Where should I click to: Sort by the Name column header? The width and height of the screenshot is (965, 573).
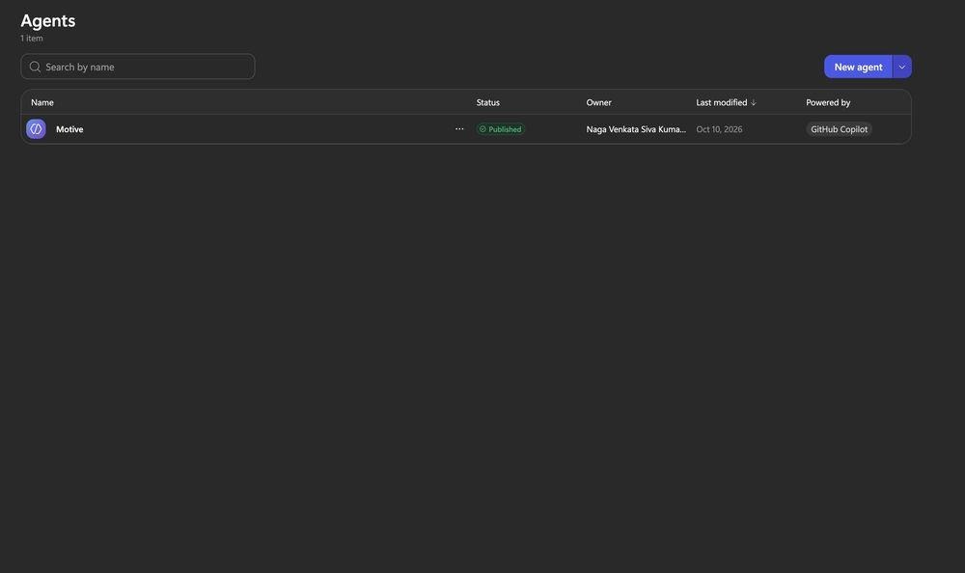pos(42,102)
